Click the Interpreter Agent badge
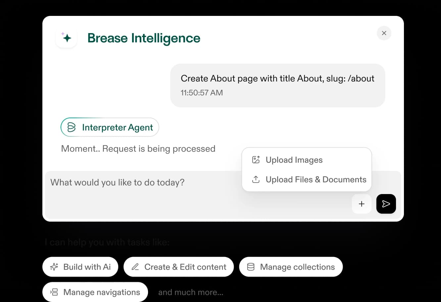 (x=110, y=127)
